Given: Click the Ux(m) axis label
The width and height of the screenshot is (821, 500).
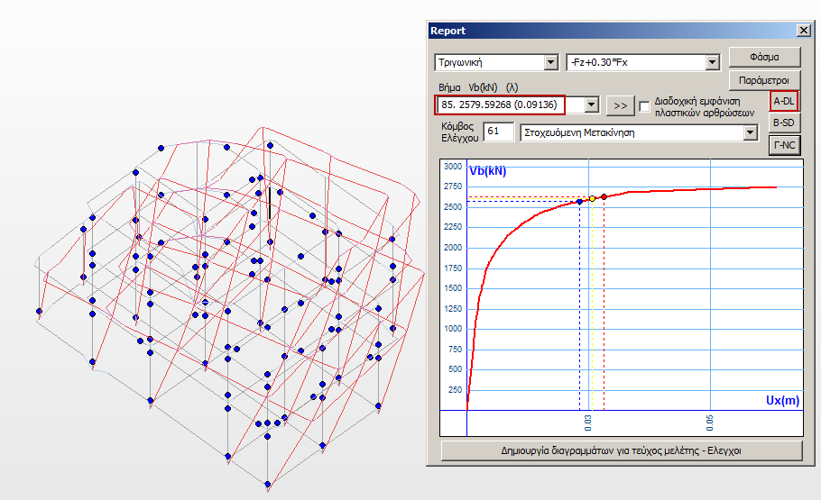Looking at the screenshot, I should 783,401.
